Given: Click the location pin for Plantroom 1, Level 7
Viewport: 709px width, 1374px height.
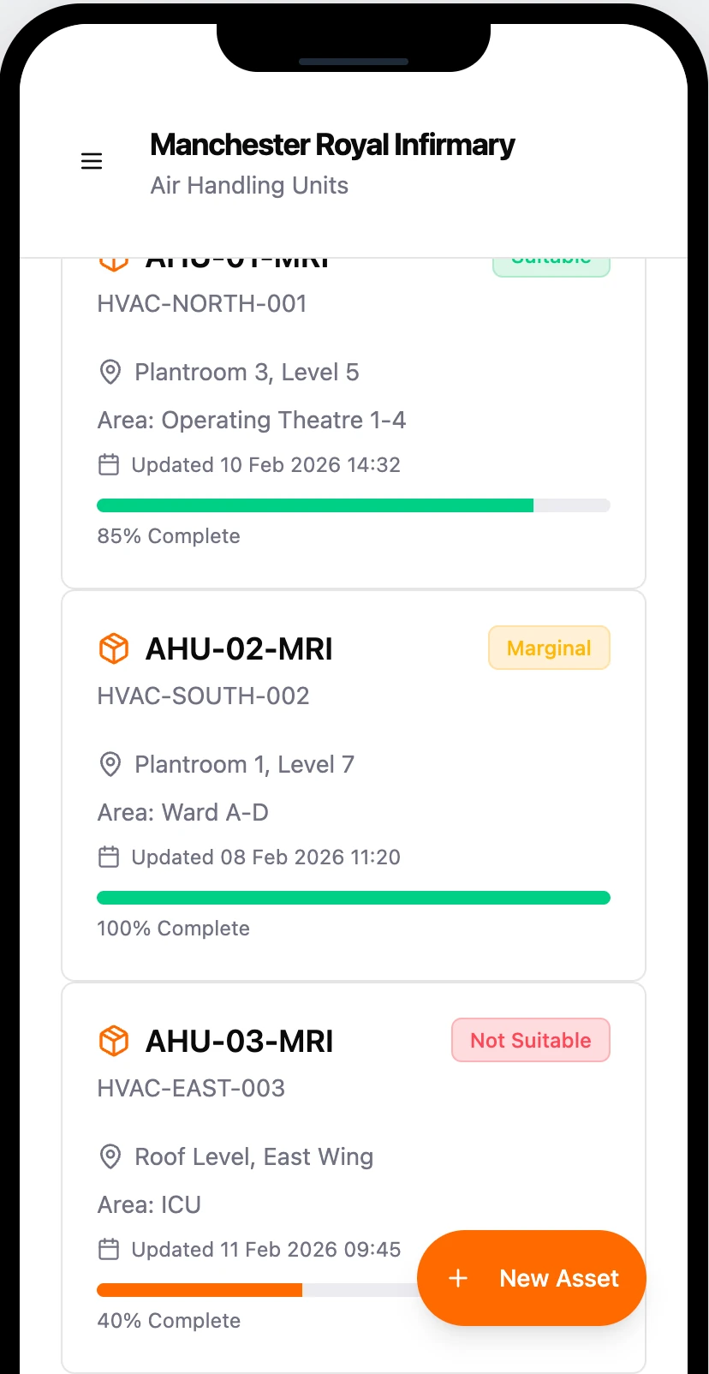Looking at the screenshot, I should click(x=110, y=764).
